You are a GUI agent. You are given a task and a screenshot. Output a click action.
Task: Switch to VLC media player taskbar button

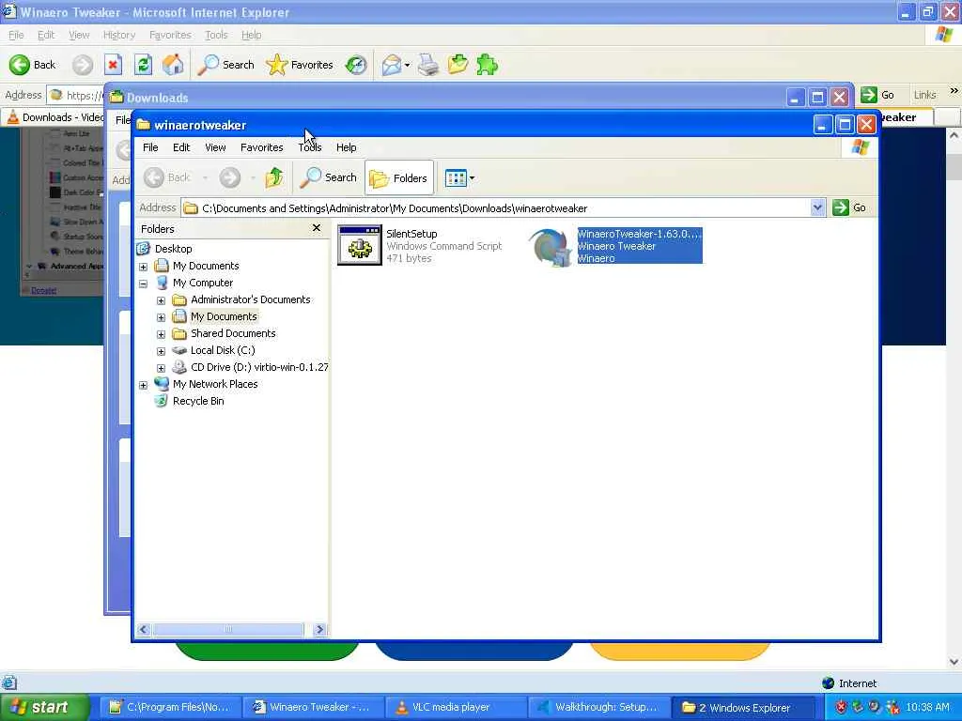point(456,707)
